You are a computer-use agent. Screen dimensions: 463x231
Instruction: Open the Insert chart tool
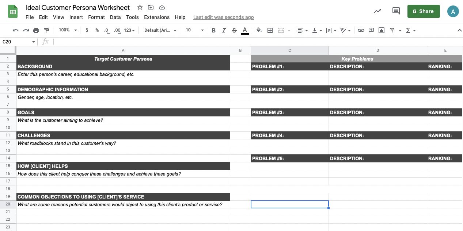pyautogui.click(x=381, y=30)
